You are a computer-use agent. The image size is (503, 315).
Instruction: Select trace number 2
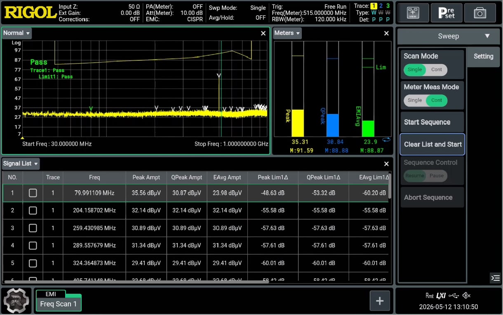(381, 6)
